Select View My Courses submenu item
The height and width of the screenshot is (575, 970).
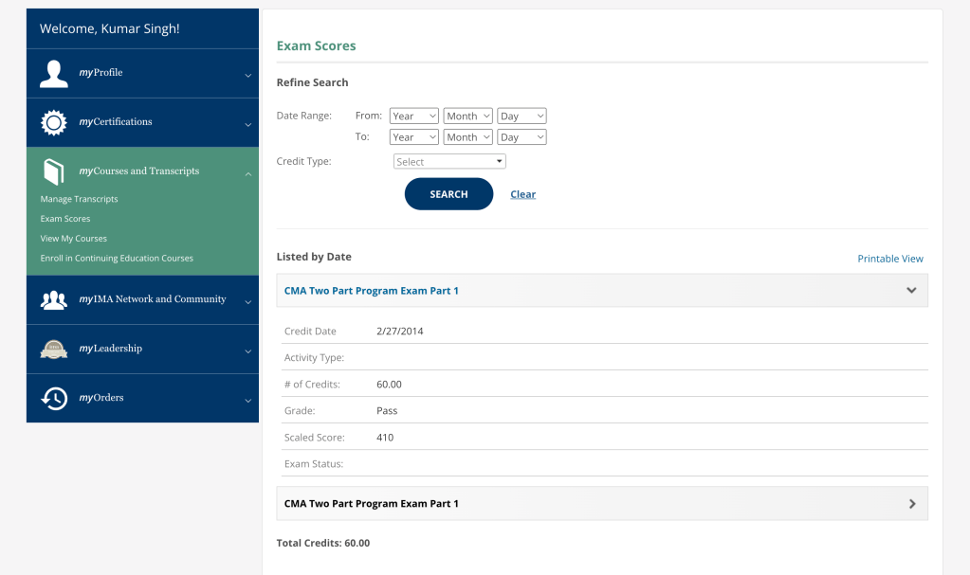pyautogui.click(x=73, y=239)
